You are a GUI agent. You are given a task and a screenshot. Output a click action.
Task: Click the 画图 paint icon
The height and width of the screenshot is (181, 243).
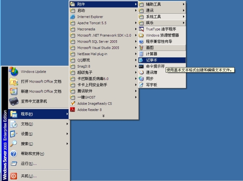[x=141, y=48]
